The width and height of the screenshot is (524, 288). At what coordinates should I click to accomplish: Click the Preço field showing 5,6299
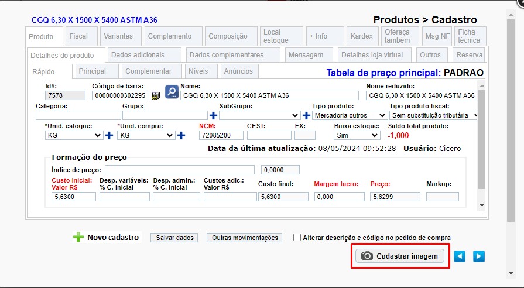(x=395, y=197)
